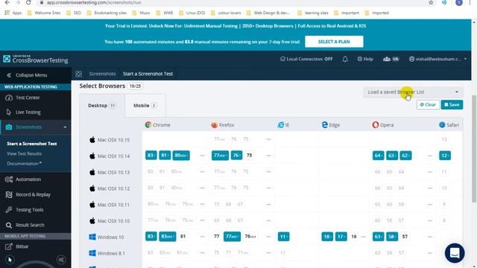
Task: Deselect Edge 18 on Windows 10
Action: (327, 237)
